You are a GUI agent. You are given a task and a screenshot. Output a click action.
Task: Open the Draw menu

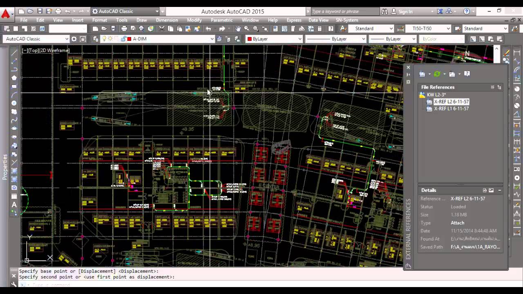point(141,20)
